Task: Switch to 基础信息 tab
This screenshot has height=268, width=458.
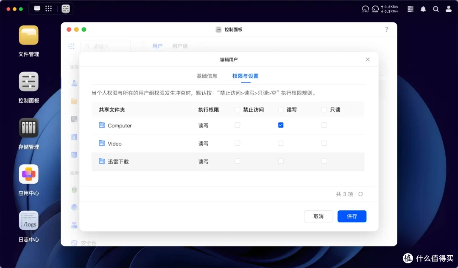Action: (207, 76)
